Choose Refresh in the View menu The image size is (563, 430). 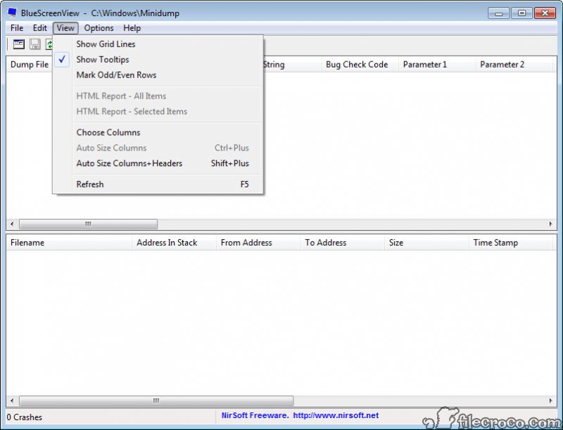pos(158,184)
